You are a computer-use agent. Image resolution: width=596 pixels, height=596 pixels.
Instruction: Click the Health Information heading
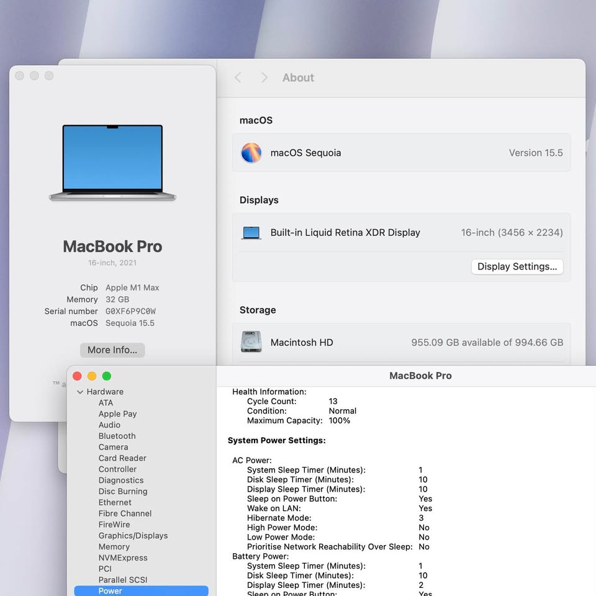click(269, 392)
